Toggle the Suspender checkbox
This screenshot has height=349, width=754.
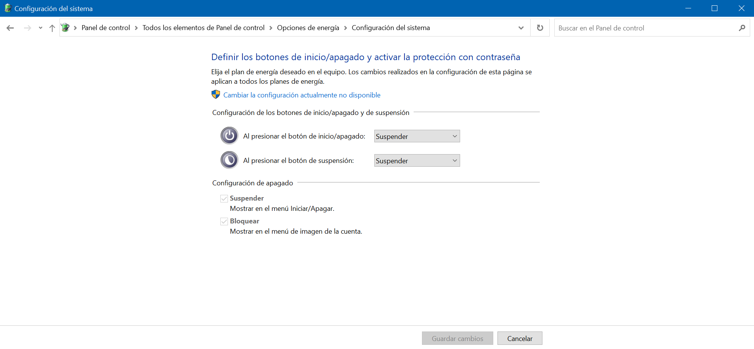pos(224,199)
